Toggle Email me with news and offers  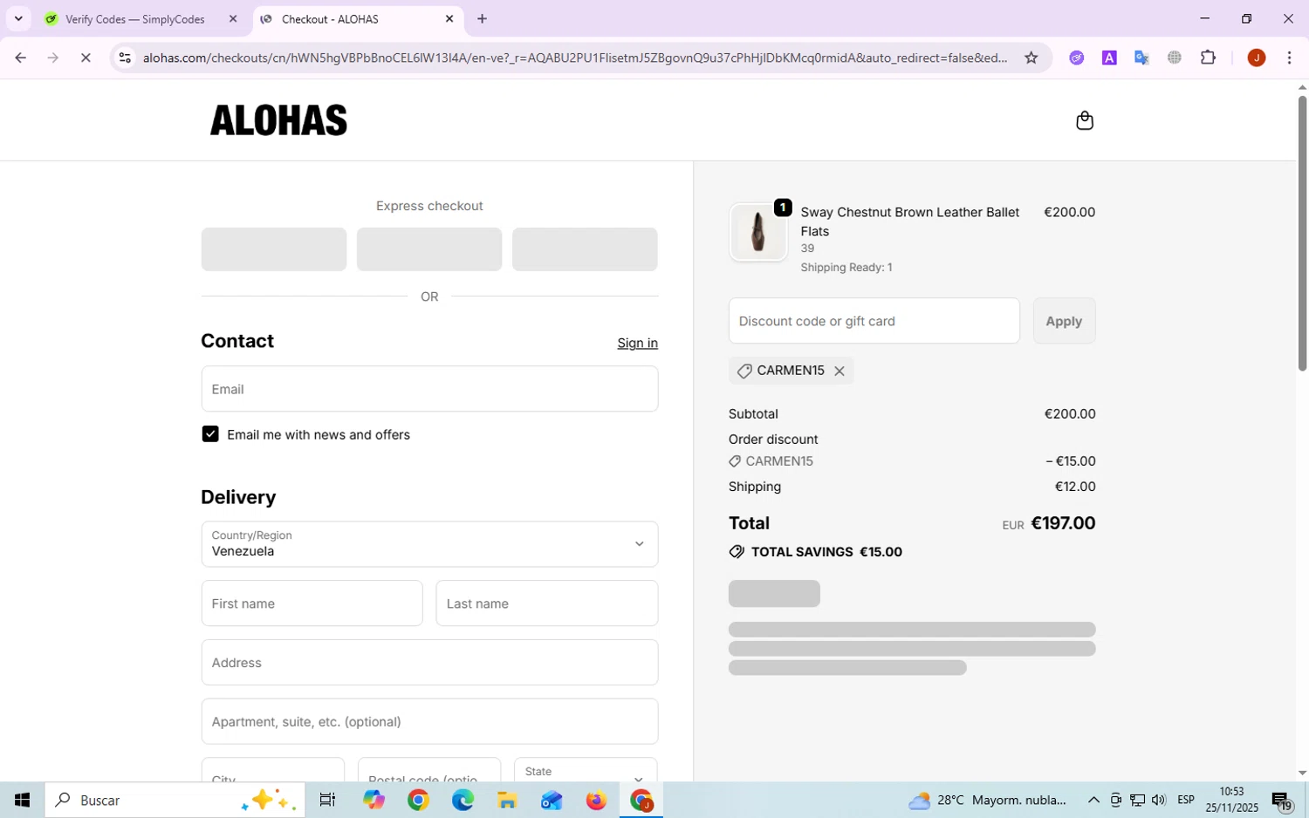[x=210, y=434]
